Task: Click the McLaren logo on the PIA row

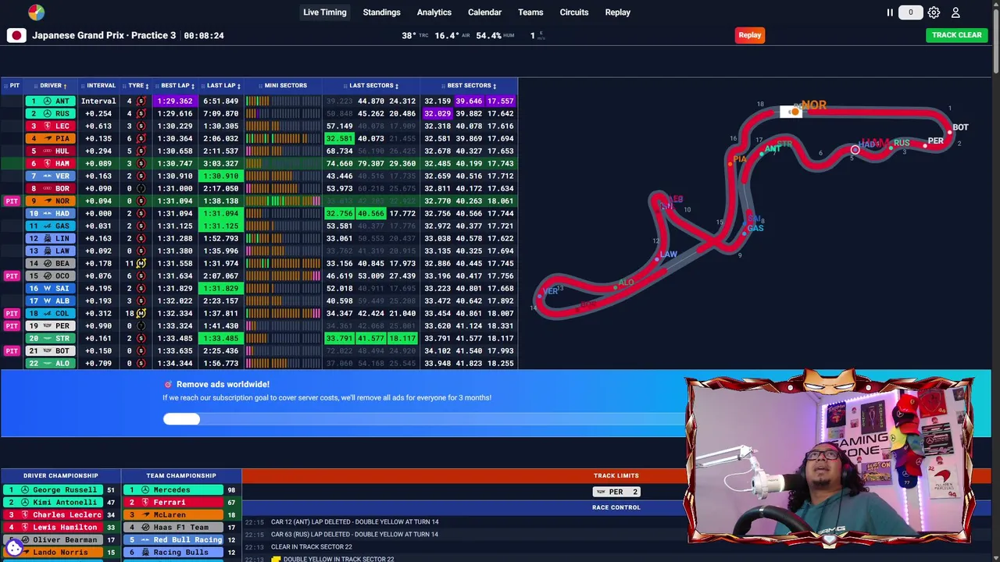Action: click(47, 138)
